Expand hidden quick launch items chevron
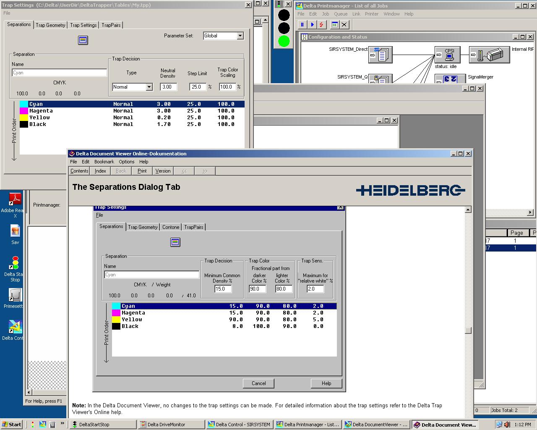The height and width of the screenshot is (430, 537). click(x=63, y=423)
